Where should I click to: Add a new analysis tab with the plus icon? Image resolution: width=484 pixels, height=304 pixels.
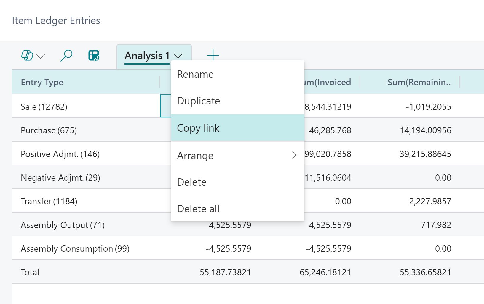point(213,55)
